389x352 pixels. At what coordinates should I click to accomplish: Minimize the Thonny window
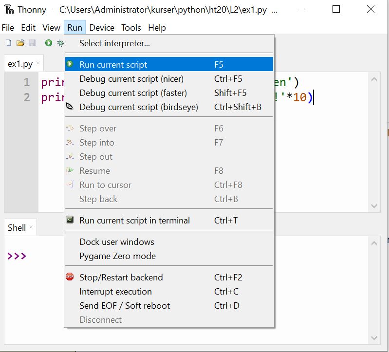(x=302, y=9)
